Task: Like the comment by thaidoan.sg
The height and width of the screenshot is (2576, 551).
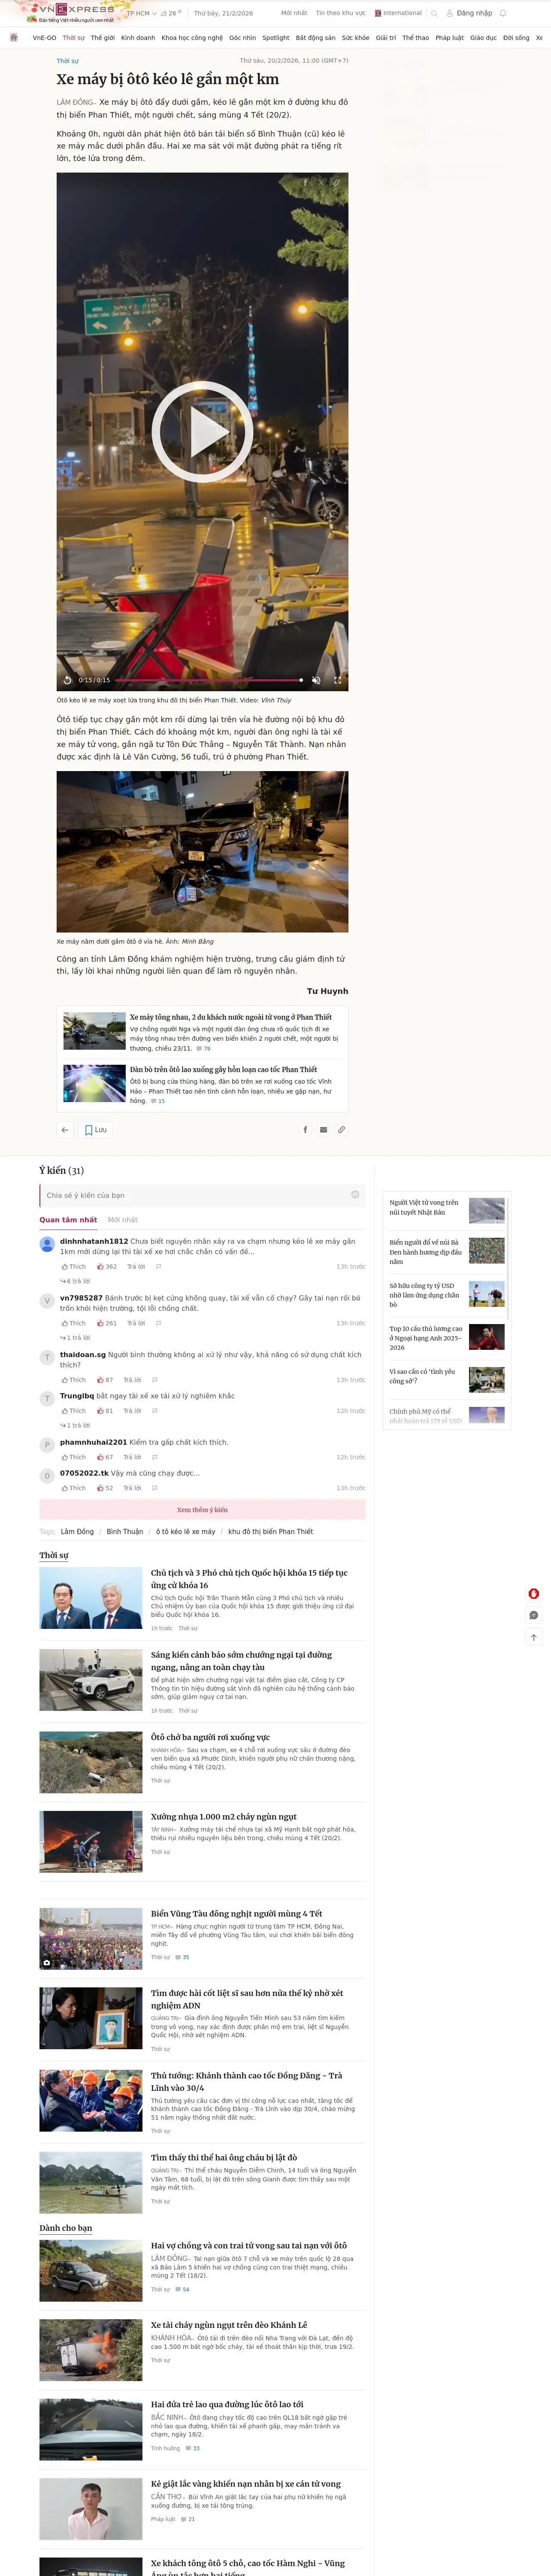Action: pyautogui.click(x=74, y=1380)
